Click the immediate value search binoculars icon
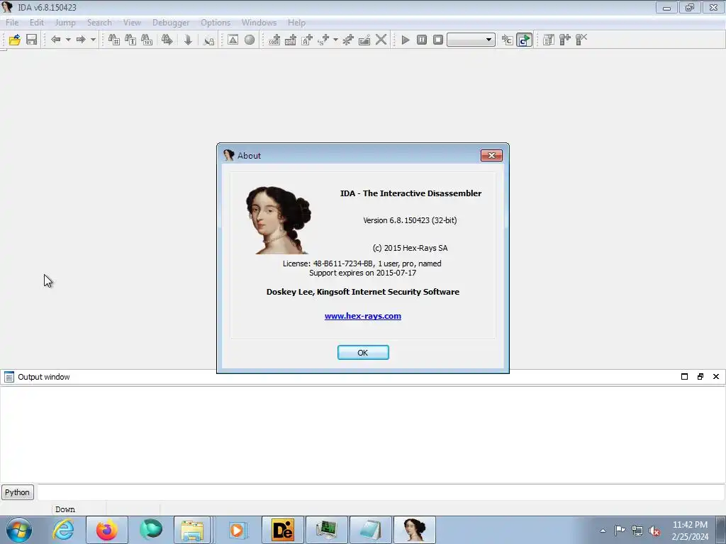 tap(114, 40)
